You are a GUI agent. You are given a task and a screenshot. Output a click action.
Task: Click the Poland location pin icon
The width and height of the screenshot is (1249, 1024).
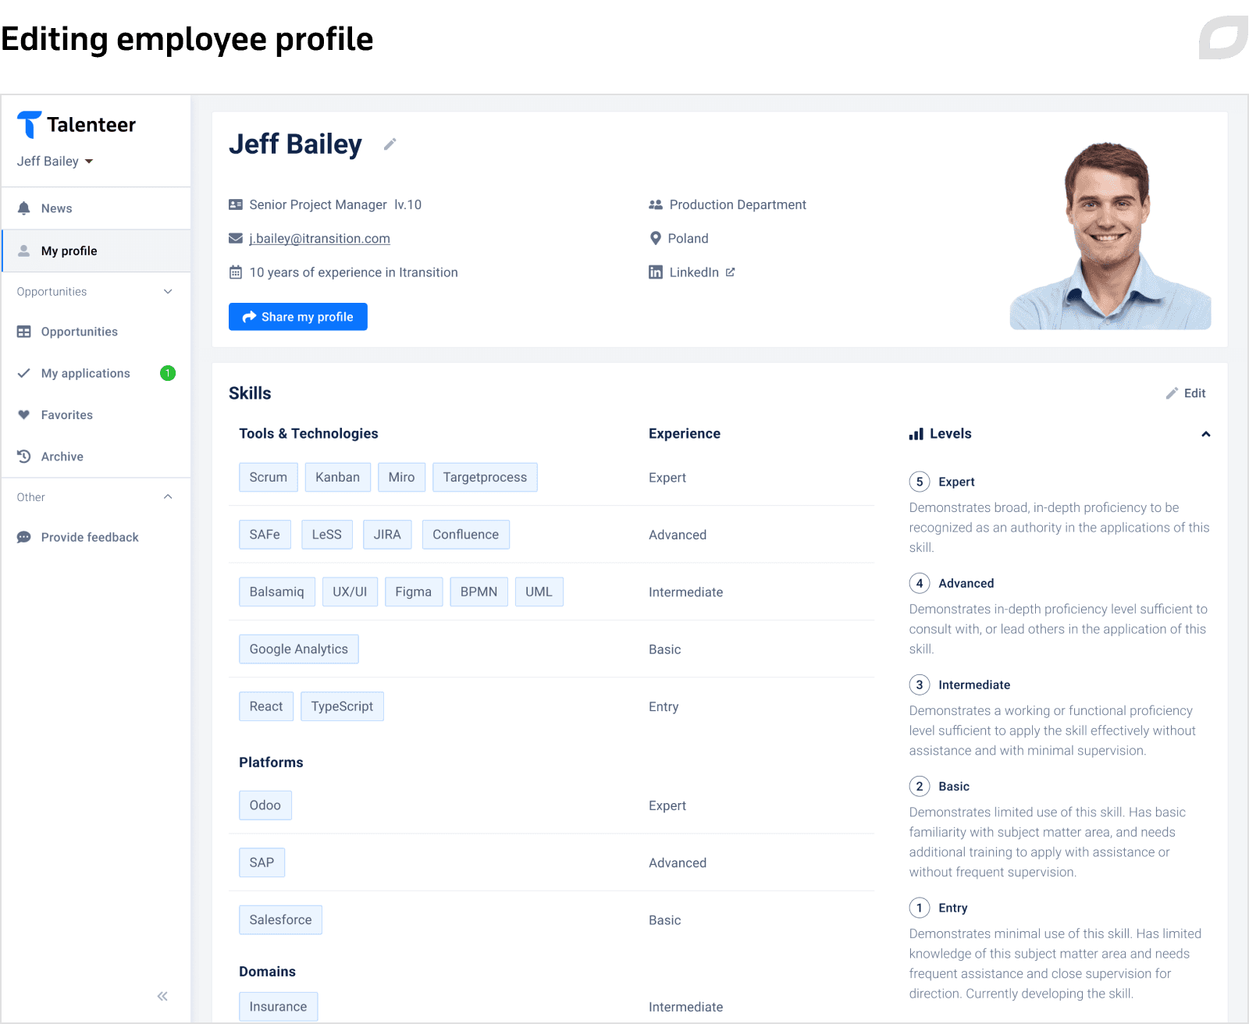click(x=656, y=238)
